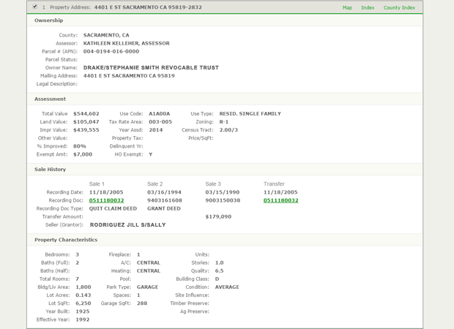Select use type RESID. SINGLE FAMILY
This screenshot has height=329, width=454.
coord(250,113)
